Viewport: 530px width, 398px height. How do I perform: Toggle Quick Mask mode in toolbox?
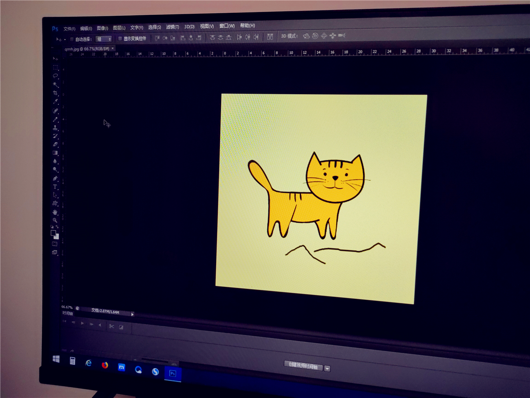pyautogui.click(x=55, y=244)
